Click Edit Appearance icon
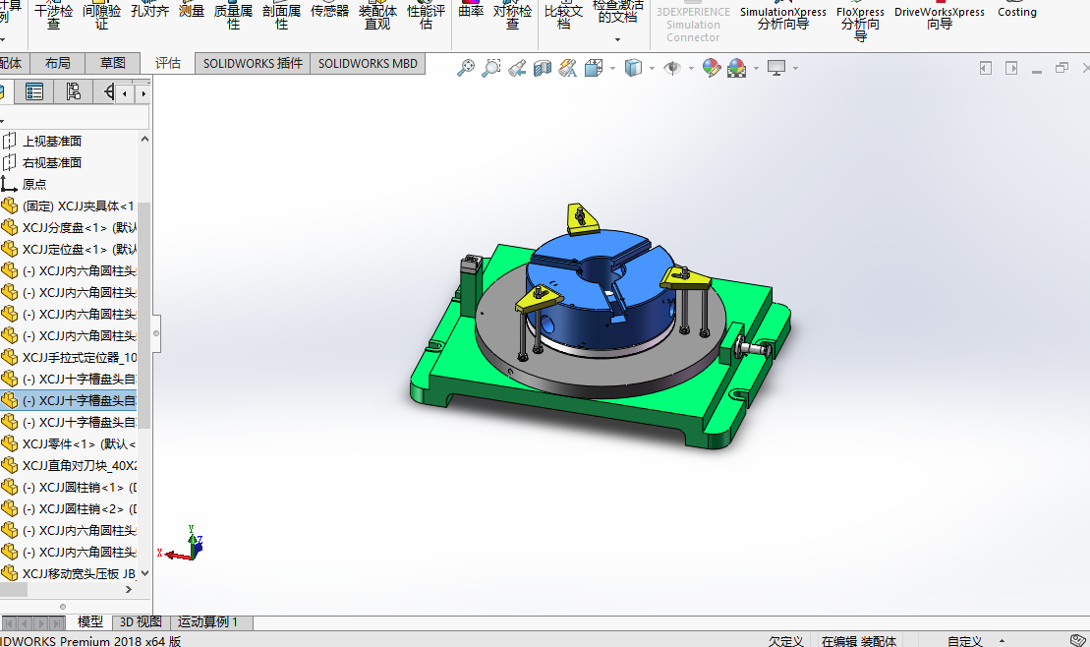 click(x=712, y=68)
